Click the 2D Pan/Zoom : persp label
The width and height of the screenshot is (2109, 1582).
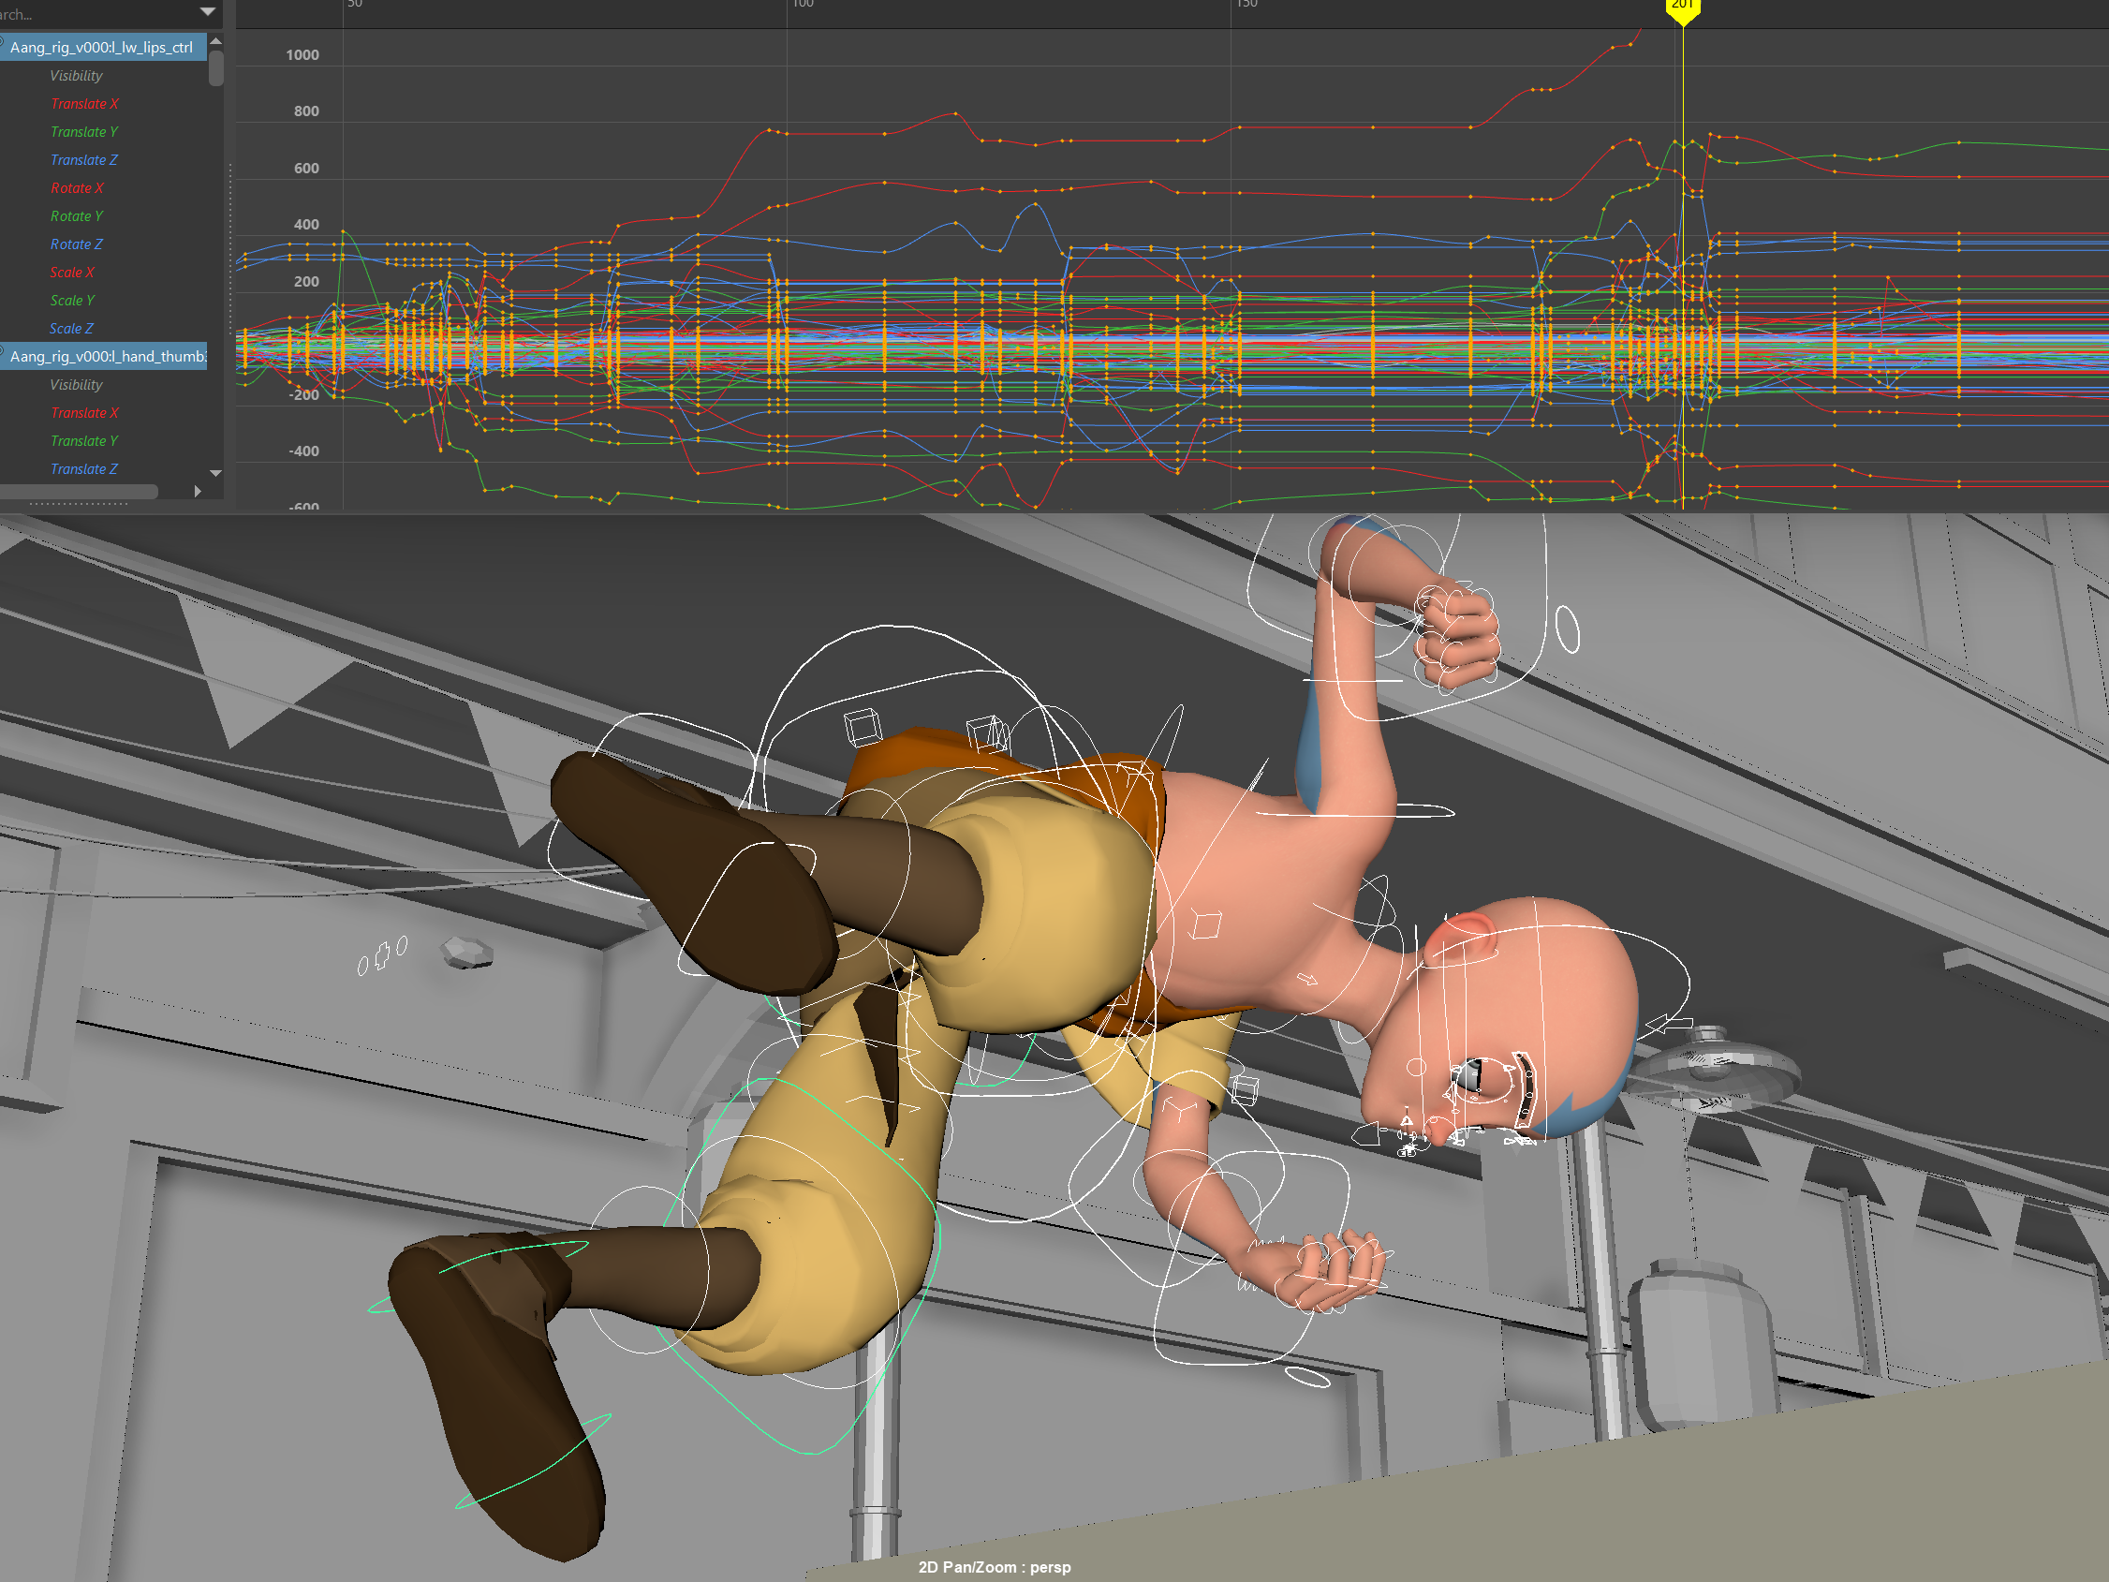[x=995, y=1567]
